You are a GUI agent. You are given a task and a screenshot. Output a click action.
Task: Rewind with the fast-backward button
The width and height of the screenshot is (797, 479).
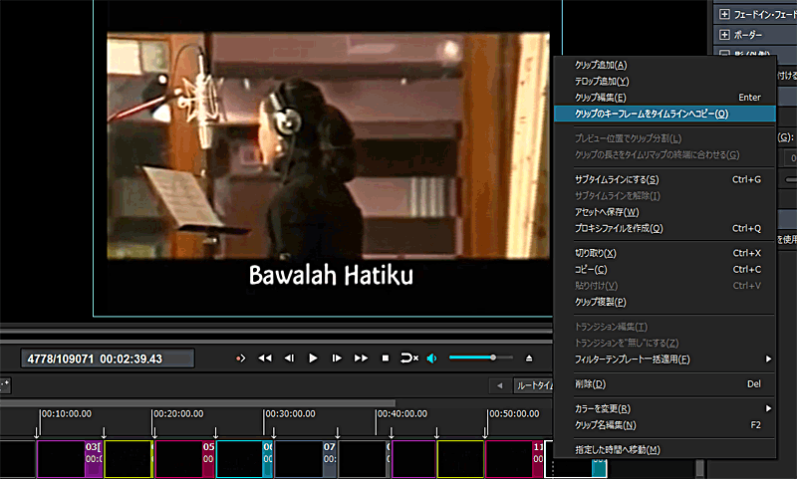[265, 359]
